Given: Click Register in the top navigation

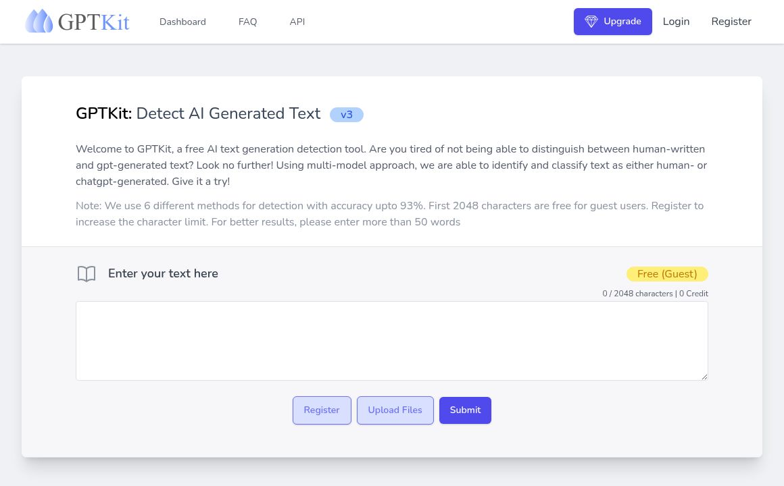Looking at the screenshot, I should (x=731, y=21).
